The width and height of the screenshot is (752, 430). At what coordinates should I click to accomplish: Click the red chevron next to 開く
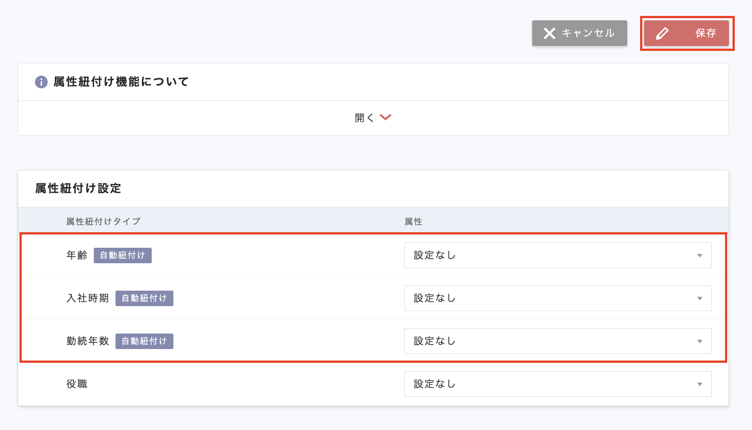tap(386, 117)
